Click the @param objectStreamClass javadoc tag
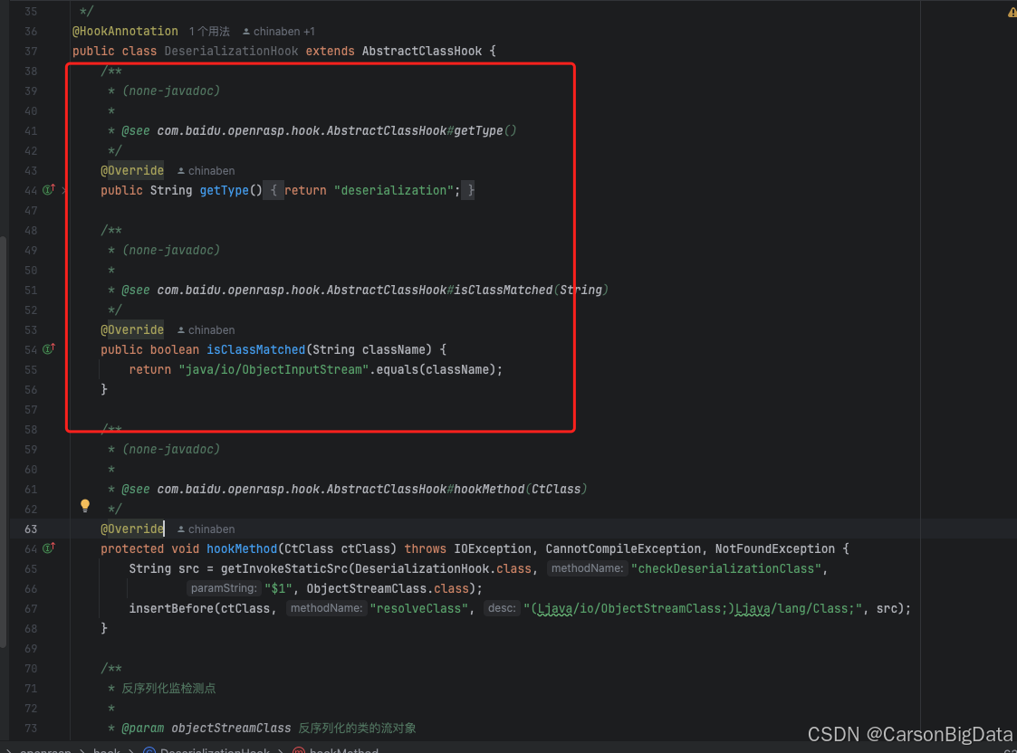 (x=206, y=729)
